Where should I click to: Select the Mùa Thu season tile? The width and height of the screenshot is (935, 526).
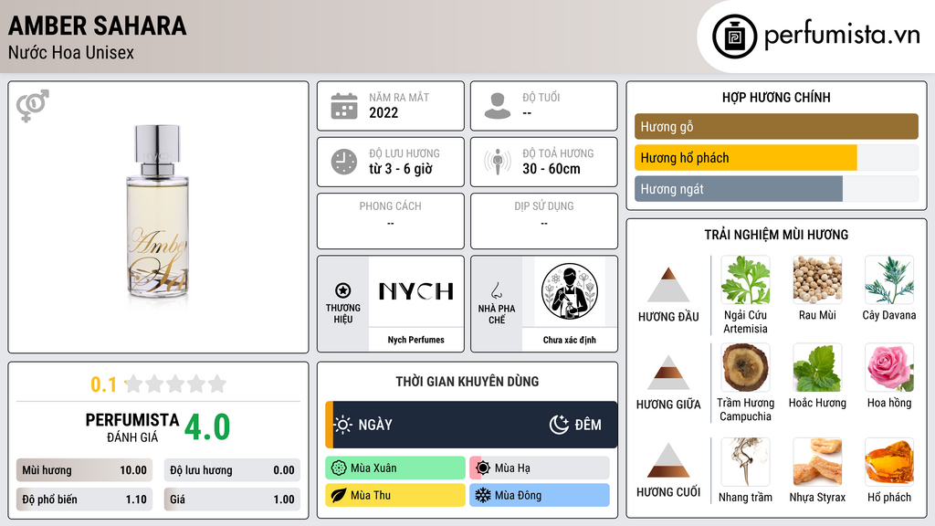(395, 495)
